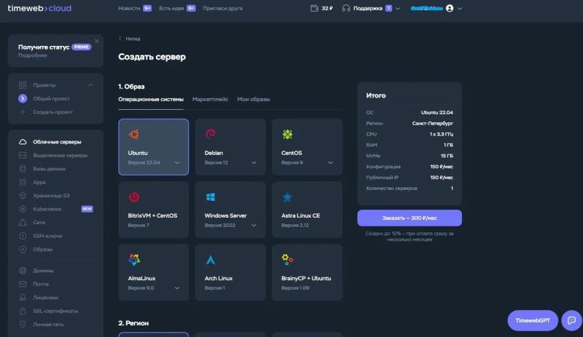Open the user account avatar icon
The width and height of the screenshot is (583, 337).
[450, 8]
